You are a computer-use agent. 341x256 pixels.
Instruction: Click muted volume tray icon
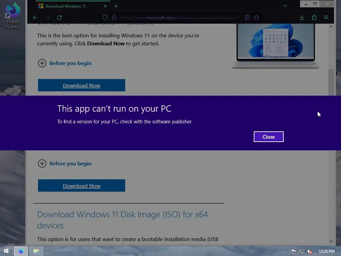[x=310, y=251]
